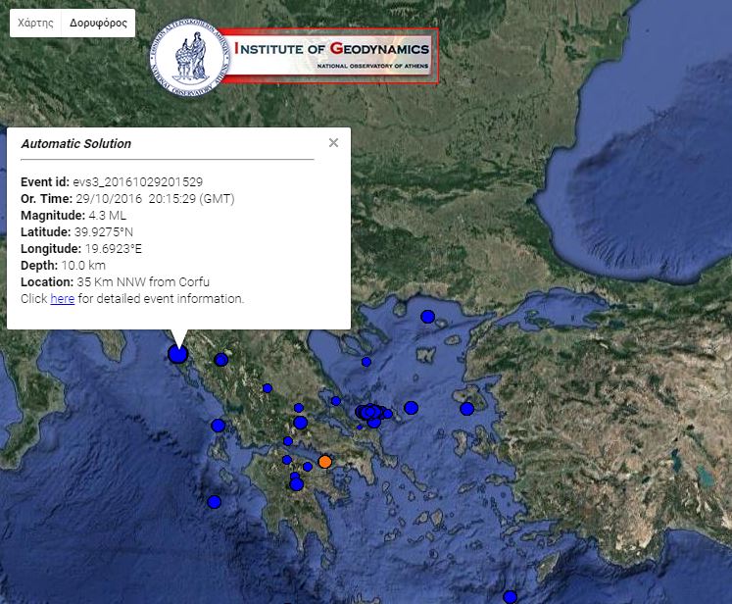Click the isolated blue marker in the Ionian Sea southwest of the Peloponnese

click(x=214, y=502)
